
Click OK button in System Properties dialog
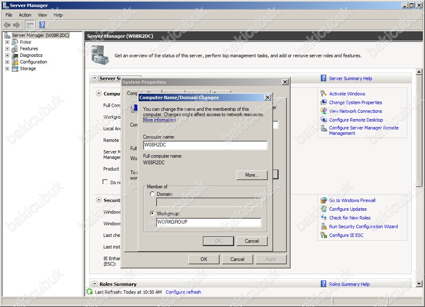[x=204, y=259]
